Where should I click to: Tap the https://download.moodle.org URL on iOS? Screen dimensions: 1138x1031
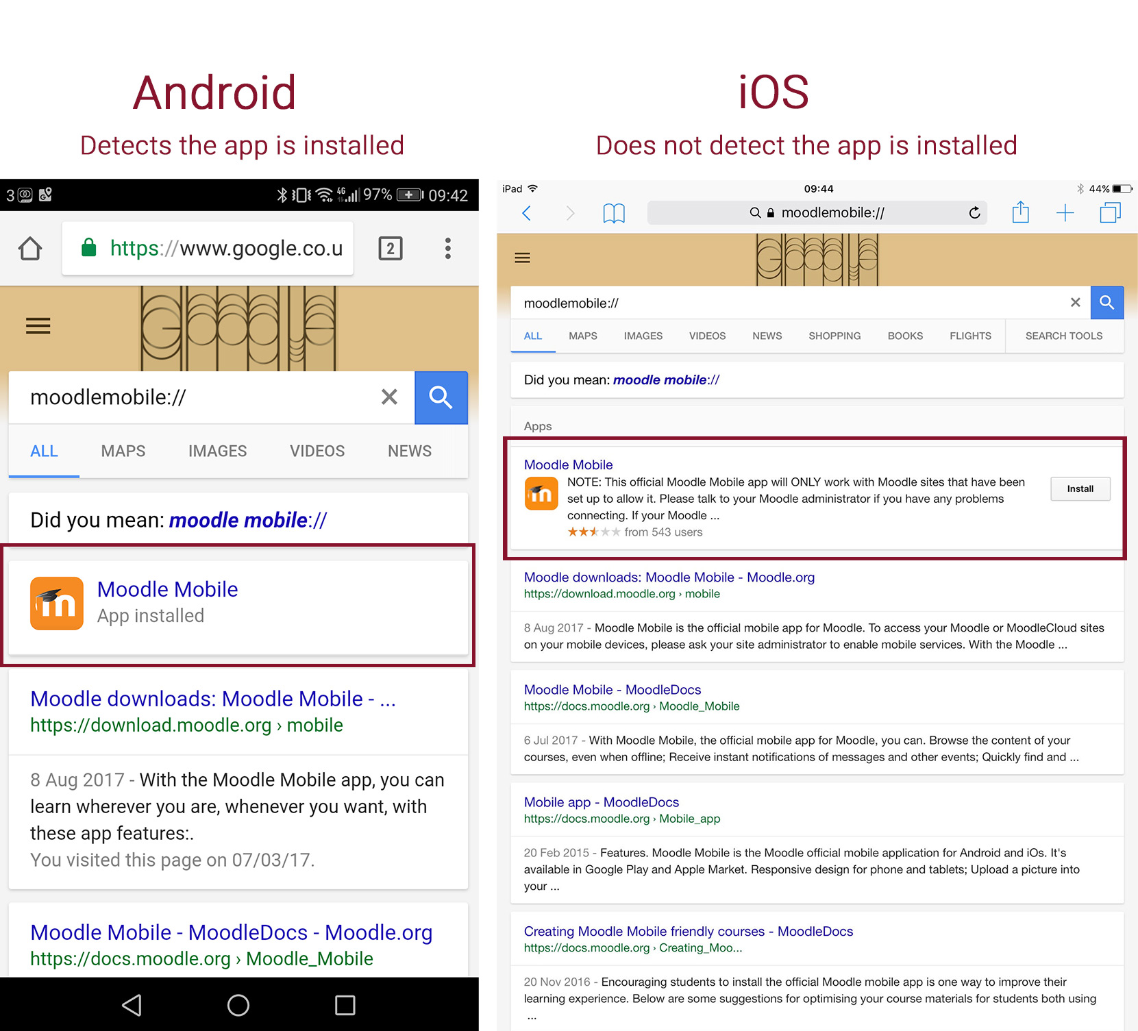621,593
